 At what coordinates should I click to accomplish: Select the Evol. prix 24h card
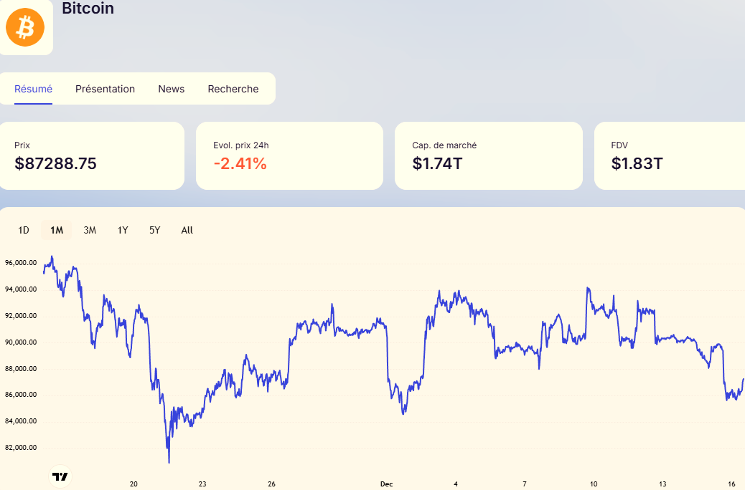[x=289, y=155]
